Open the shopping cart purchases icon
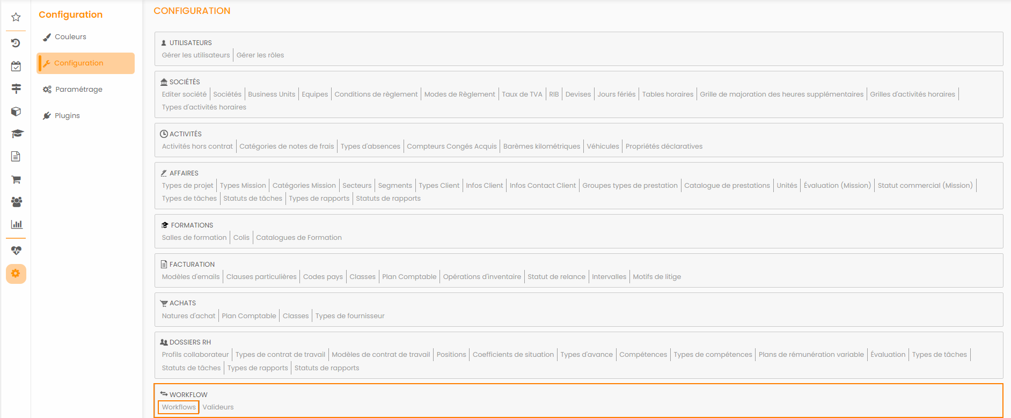Image resolution: width=1011 pixels, height=418 pixels. pyautogui.click(x=16, y=179)
